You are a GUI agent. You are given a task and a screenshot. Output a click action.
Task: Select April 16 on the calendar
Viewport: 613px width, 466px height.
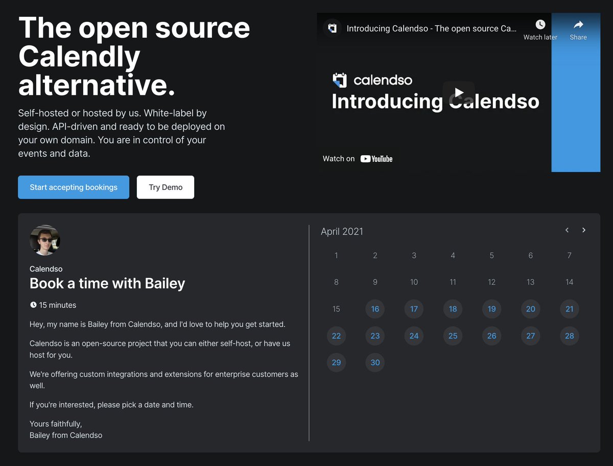[x=375, y=309]
